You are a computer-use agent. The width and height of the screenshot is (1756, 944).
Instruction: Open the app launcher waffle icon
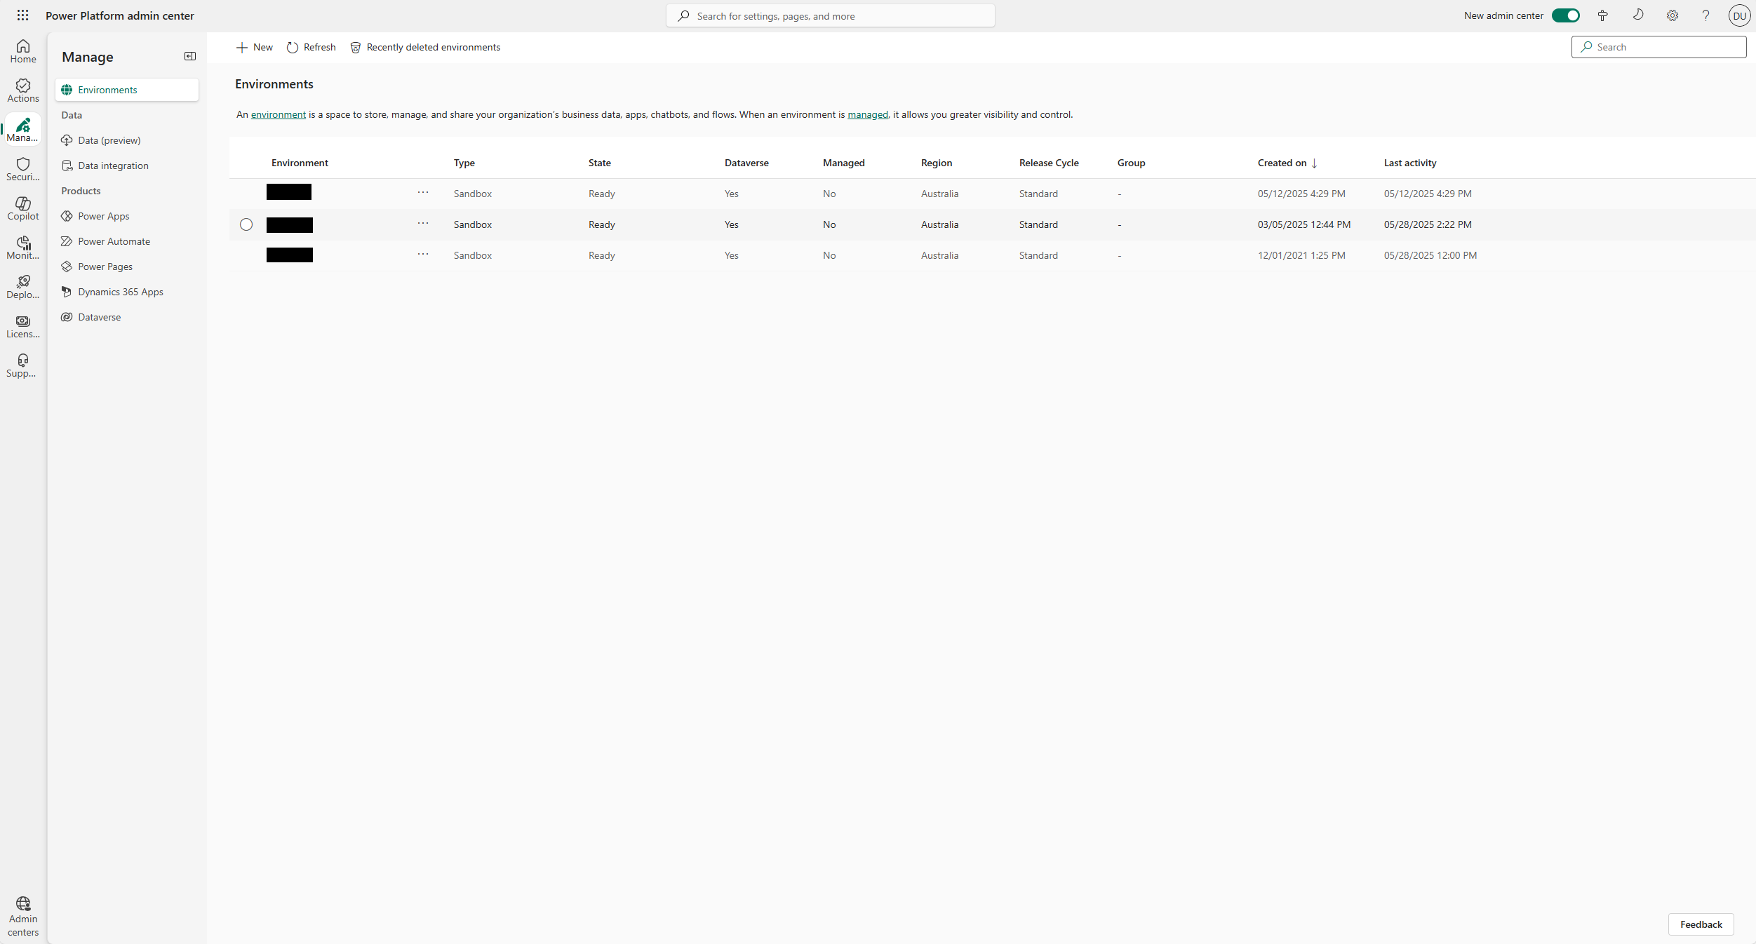click(x=22, y=15)
